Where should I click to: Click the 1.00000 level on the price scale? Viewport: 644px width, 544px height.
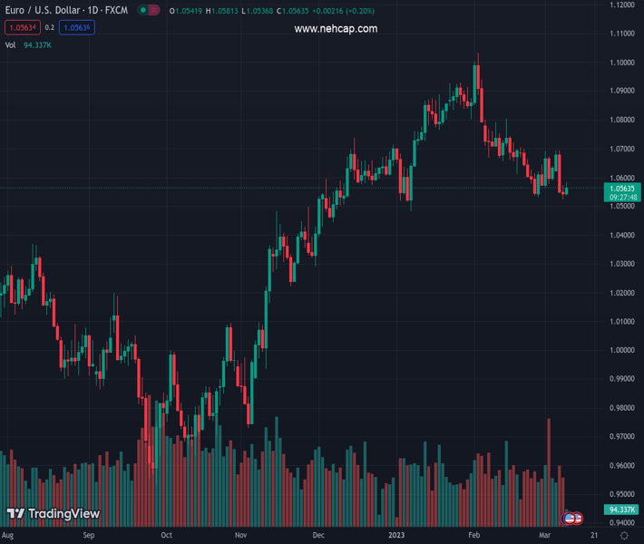[x=622, y=350]
